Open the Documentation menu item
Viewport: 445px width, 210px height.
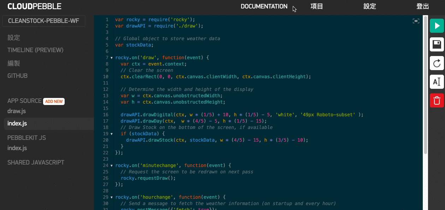pos(264,6)
